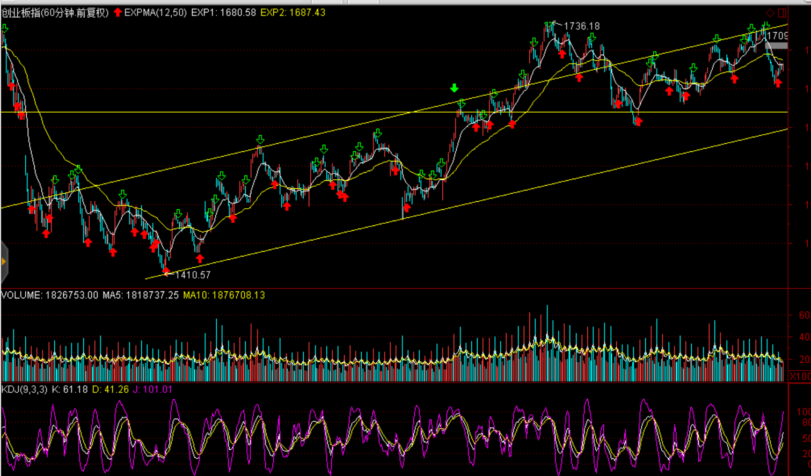Expand the left side panel orange arrow
Image resolution: width=811 pixels, height=476 pixels.
coord(4,262)
